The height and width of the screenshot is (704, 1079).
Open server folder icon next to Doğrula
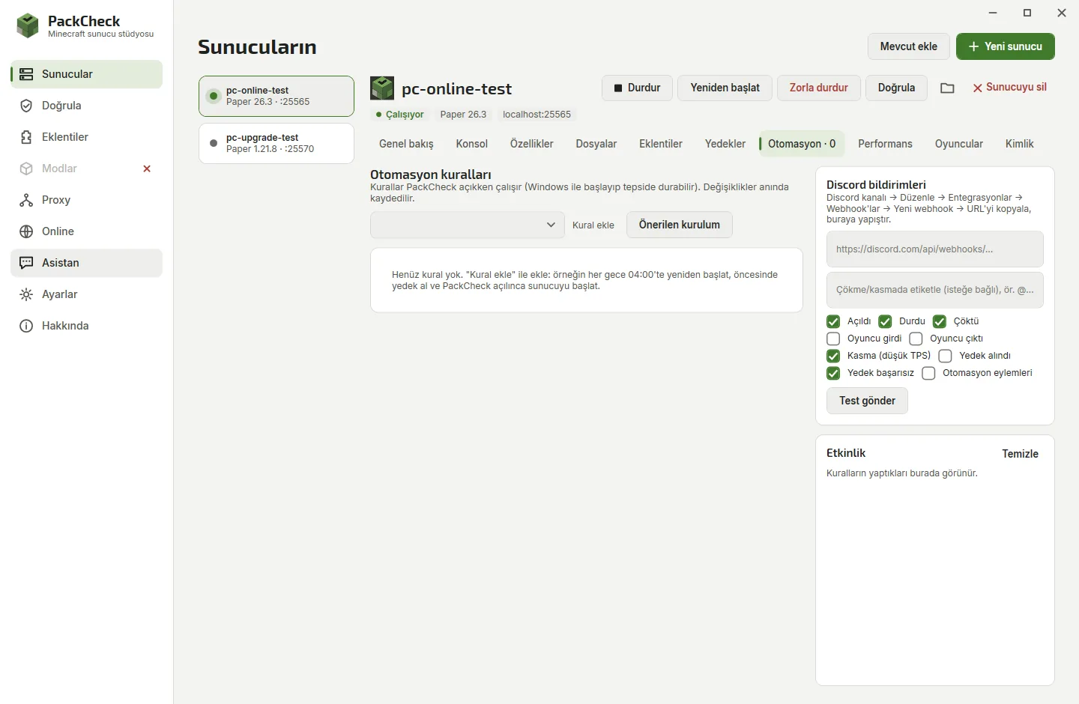tap(947, 88)
